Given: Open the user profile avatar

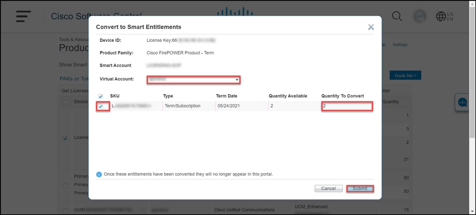Looking at the screenshot, I should (x=420, y=16).
